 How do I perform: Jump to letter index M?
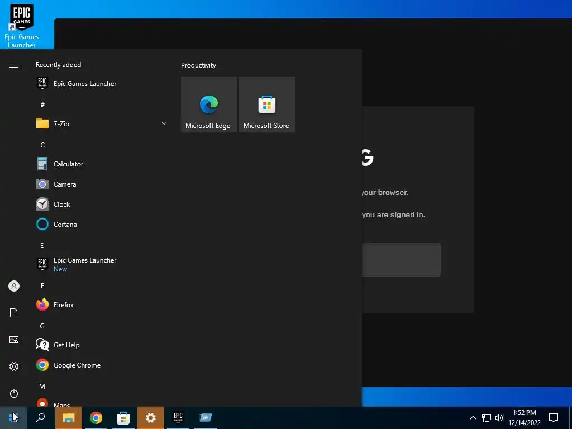[x=42, y=386]
